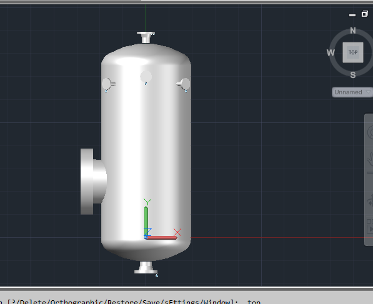Screen dimensions: 373x304
Task: Click the S compass direction on ViewCube
Action: point(353,75)
